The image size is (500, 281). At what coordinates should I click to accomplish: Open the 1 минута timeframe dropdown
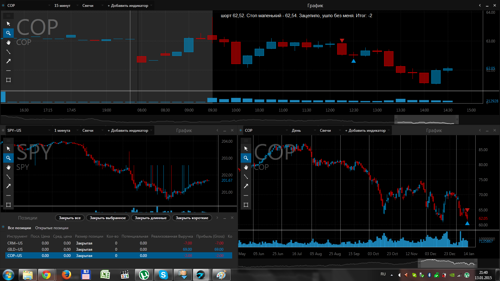click(x=66, y=130)
